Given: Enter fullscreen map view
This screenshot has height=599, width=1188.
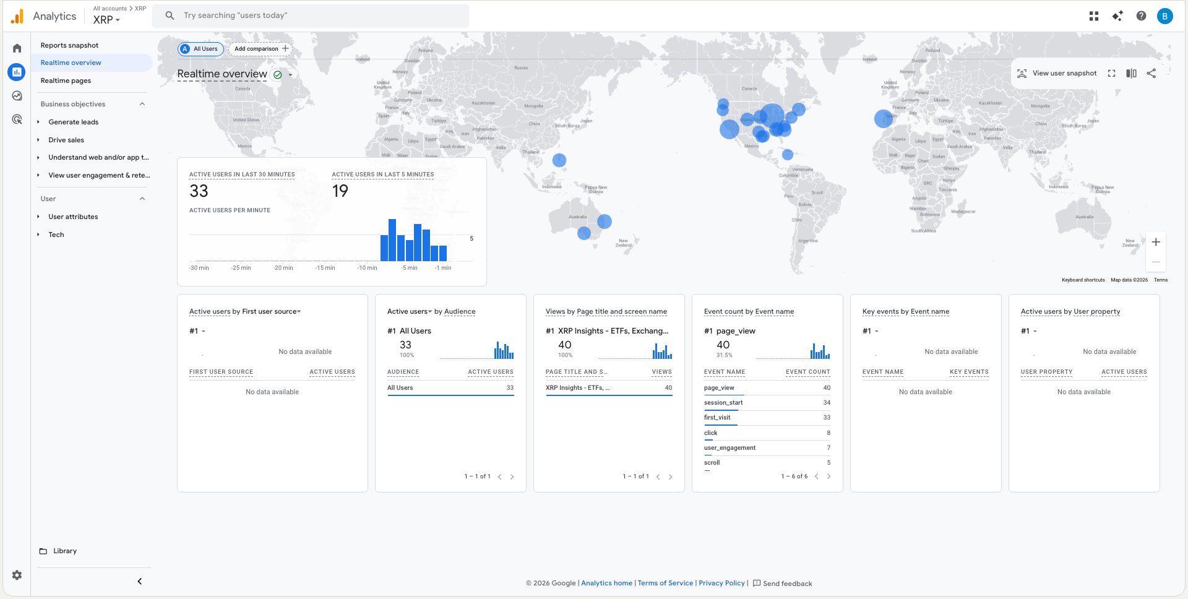Looking at the screenshot, I should tap(1111, 73).
